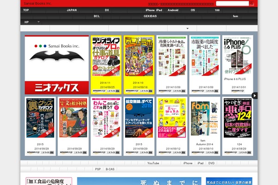Open the pink dog goods book cover

tap(106, 118)
